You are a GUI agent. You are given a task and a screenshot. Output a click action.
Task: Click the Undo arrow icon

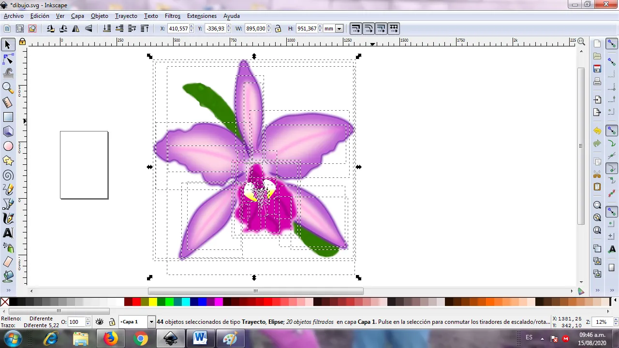(x=597, y=131)
